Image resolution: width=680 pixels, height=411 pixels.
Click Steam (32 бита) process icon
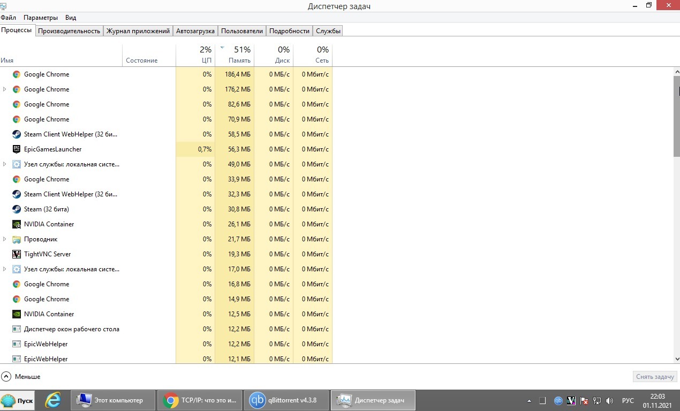(17, 209)
